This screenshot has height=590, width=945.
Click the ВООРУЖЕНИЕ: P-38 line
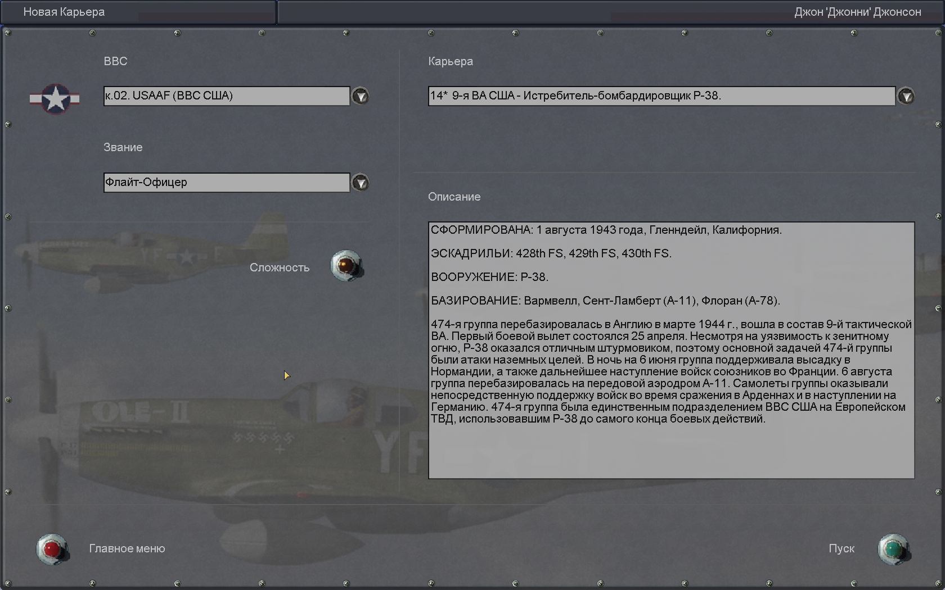tap(489, 277)
